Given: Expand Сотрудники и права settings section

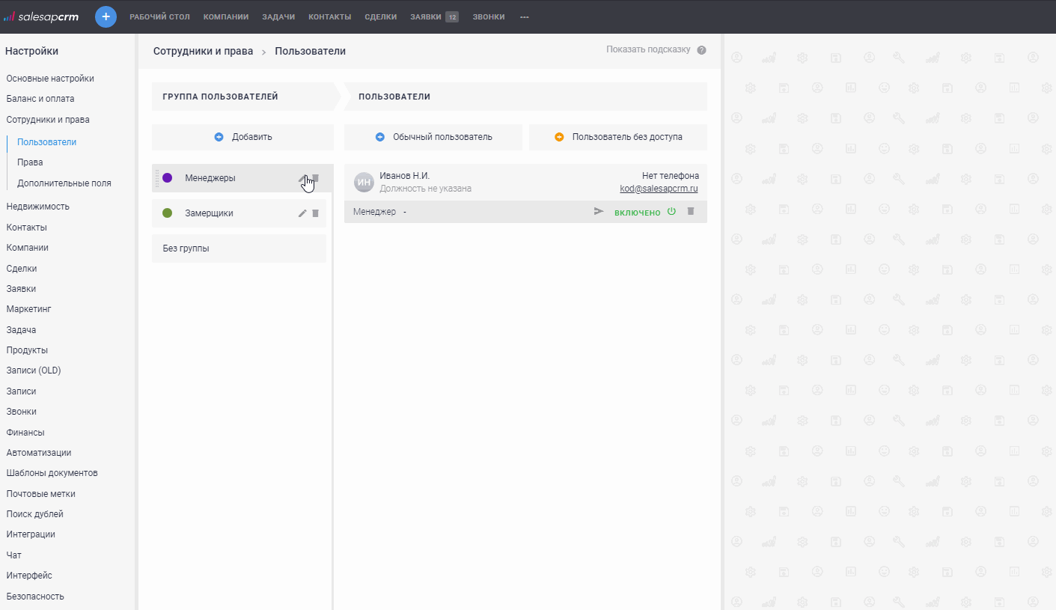Looking at the screenshot, I should pos(48,120).
